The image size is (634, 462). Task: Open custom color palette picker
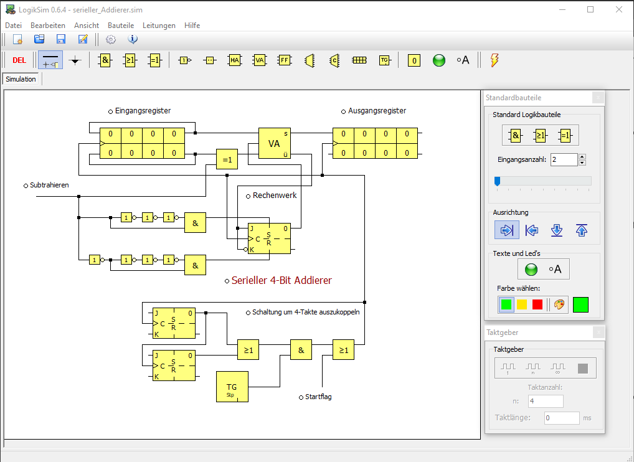pos(559,304)
